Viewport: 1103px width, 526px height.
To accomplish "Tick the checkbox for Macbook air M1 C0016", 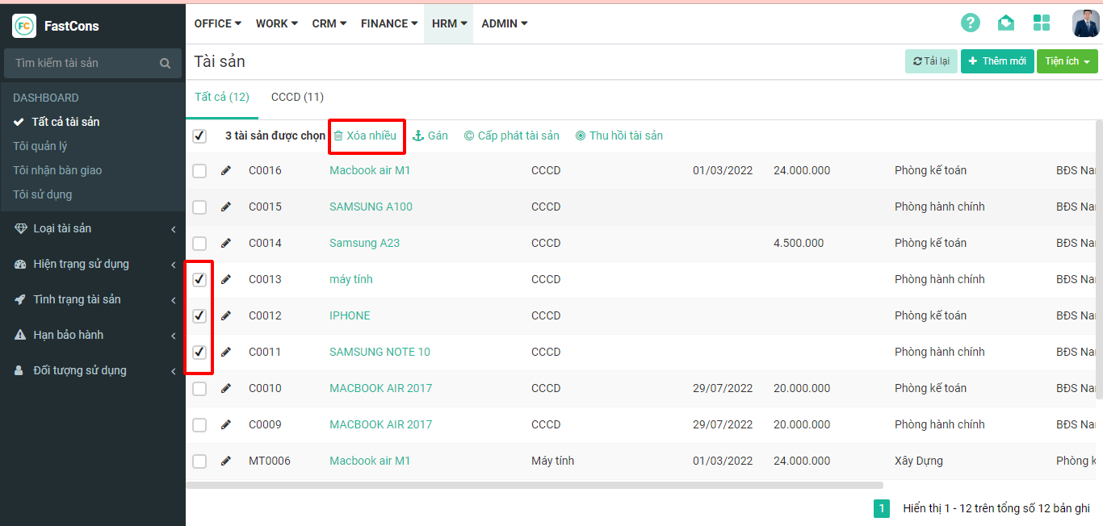I will pos(199,171).
